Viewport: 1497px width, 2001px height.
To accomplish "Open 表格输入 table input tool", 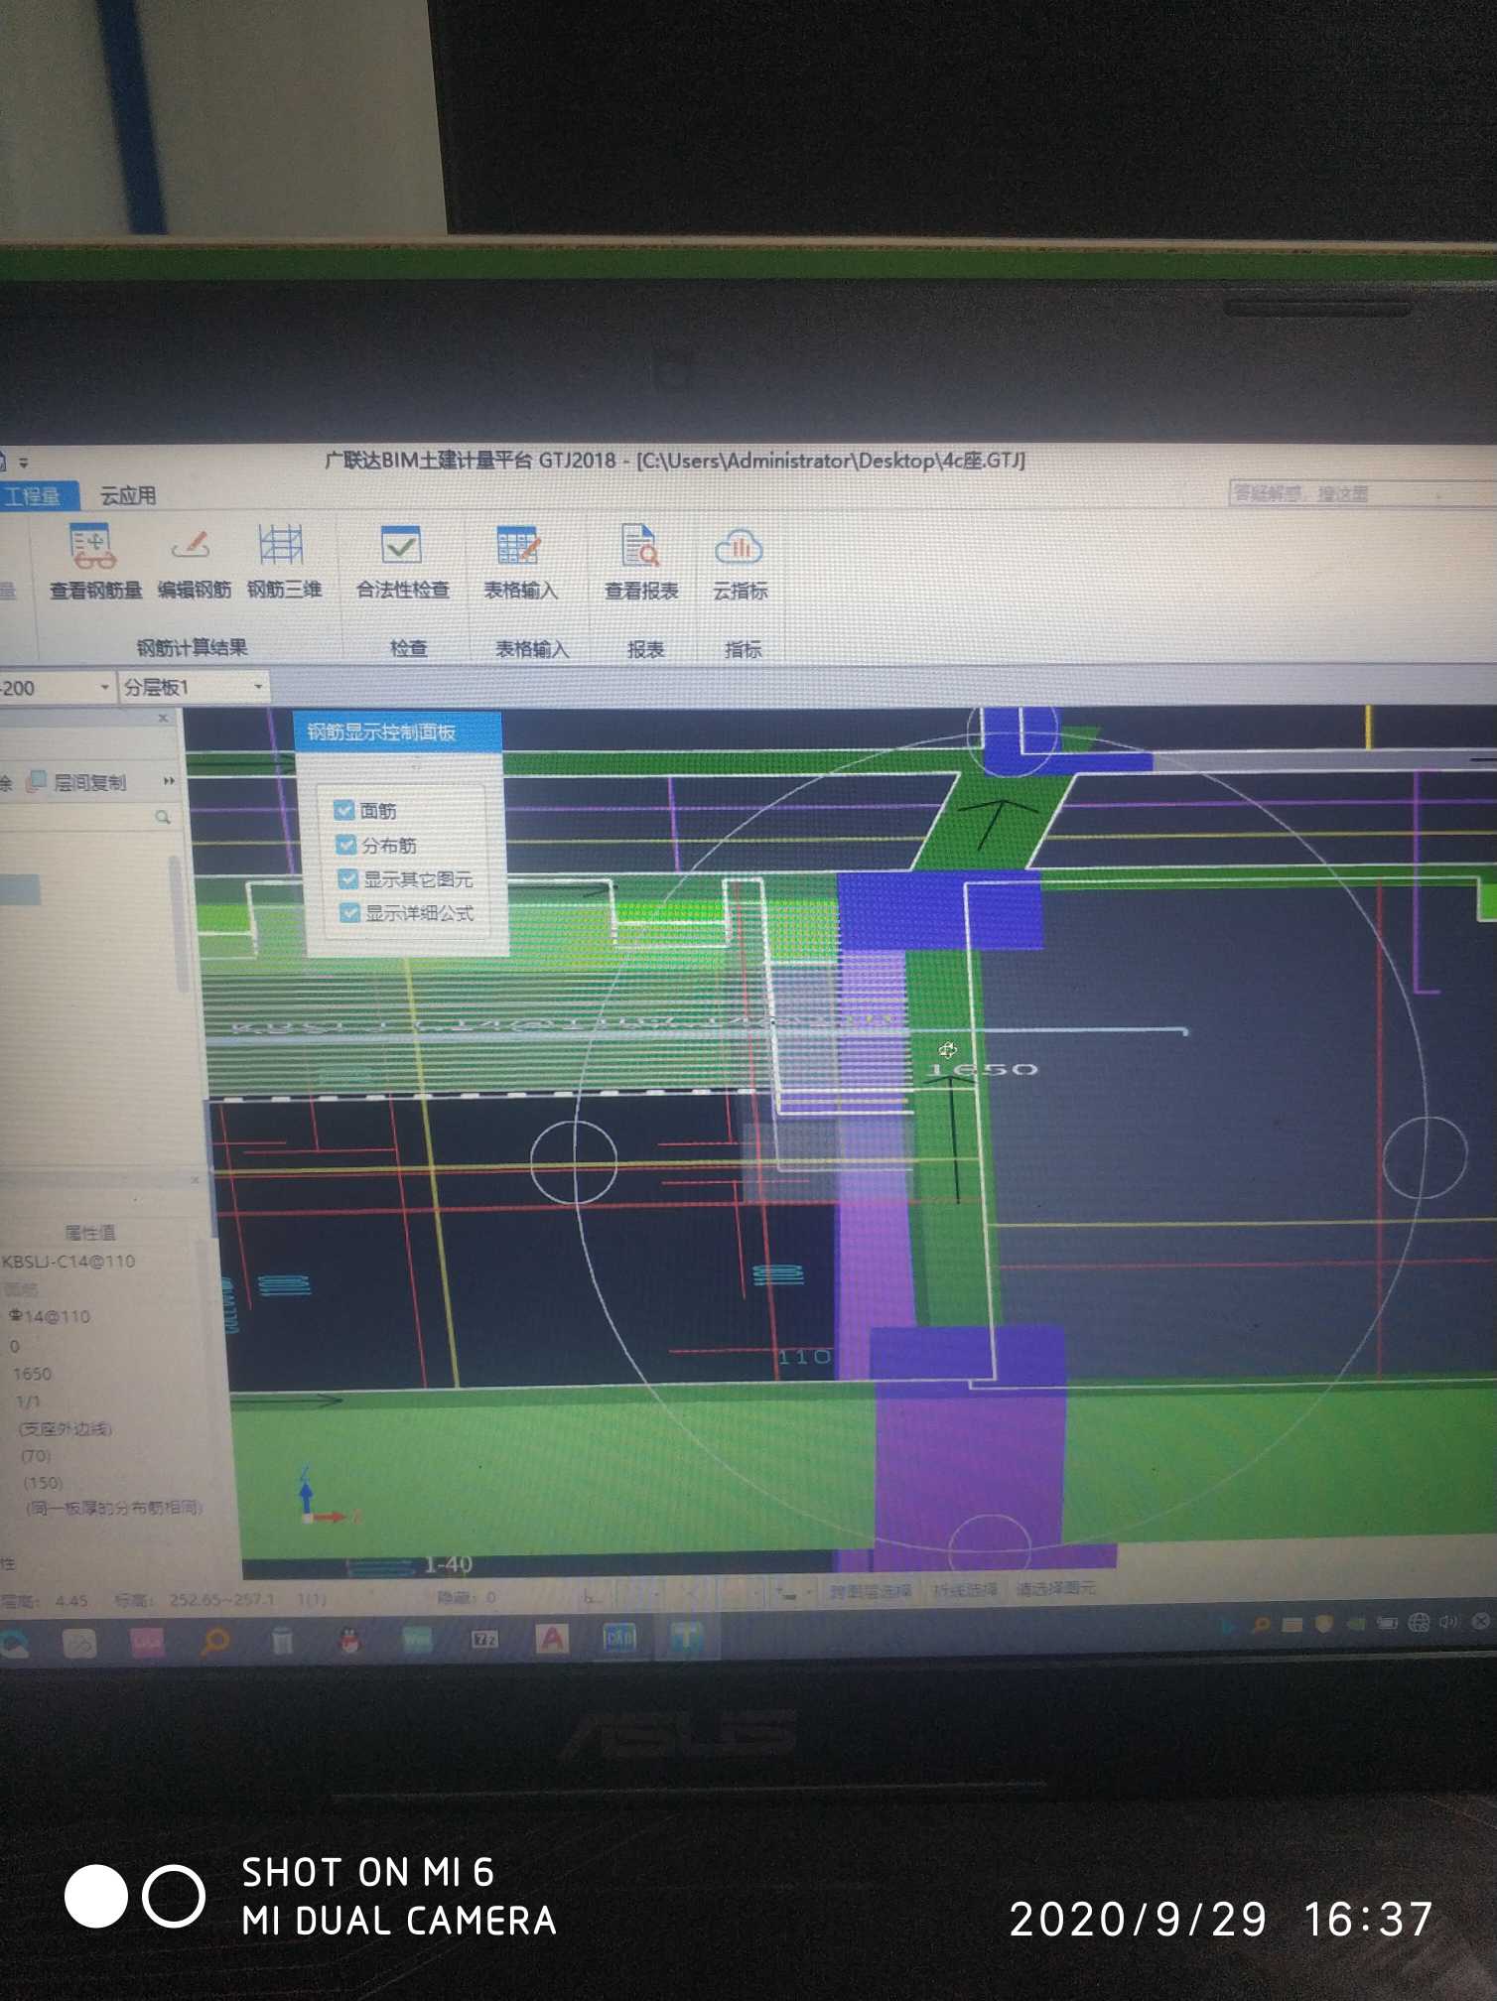I will [x=519, y=563].
